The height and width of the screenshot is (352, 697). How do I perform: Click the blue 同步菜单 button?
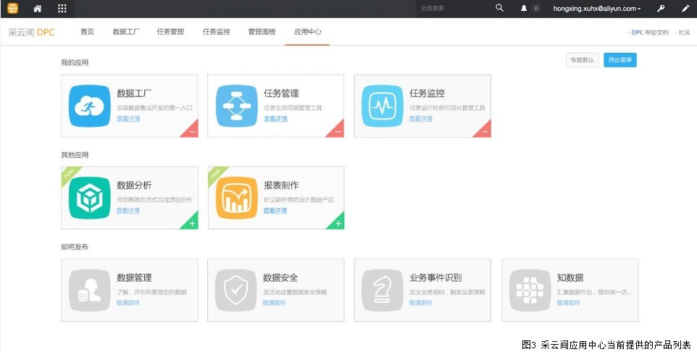click(x=620, y=60)
